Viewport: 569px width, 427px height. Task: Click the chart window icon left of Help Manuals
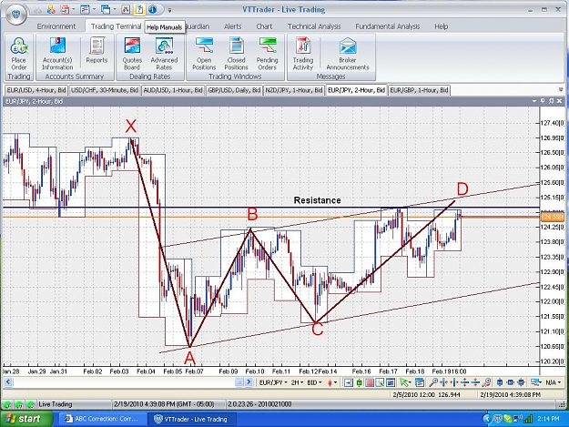(126, 9)
